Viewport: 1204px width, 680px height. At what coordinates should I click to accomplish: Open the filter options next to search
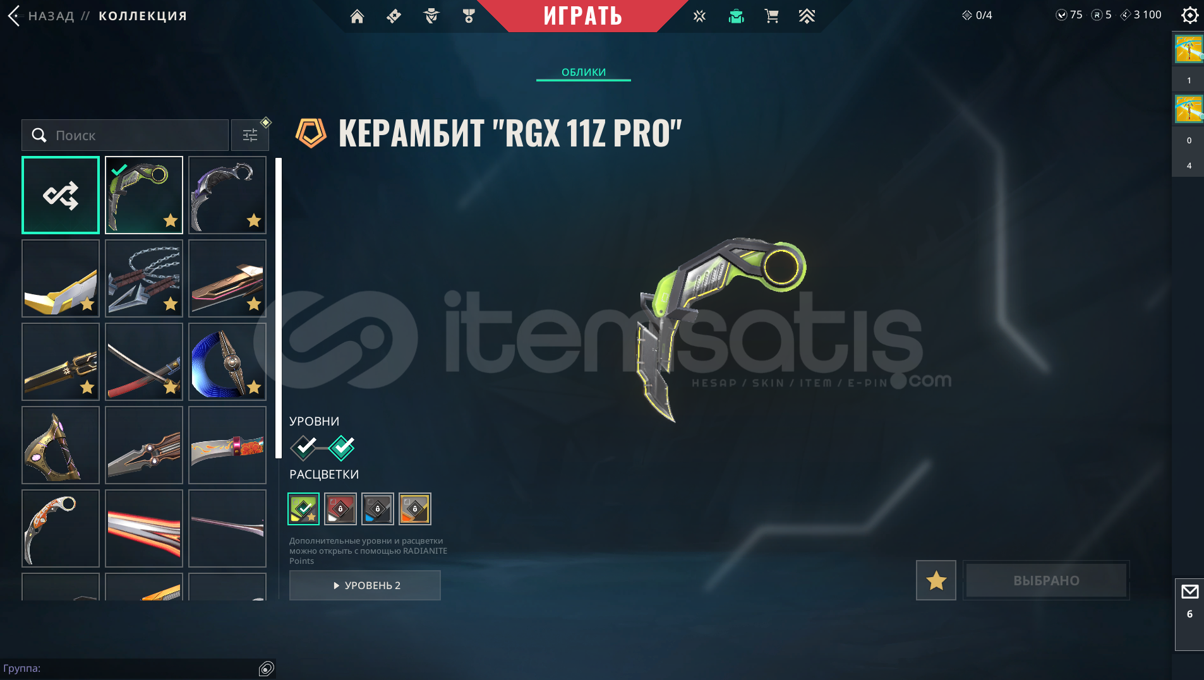pos(250,135)
